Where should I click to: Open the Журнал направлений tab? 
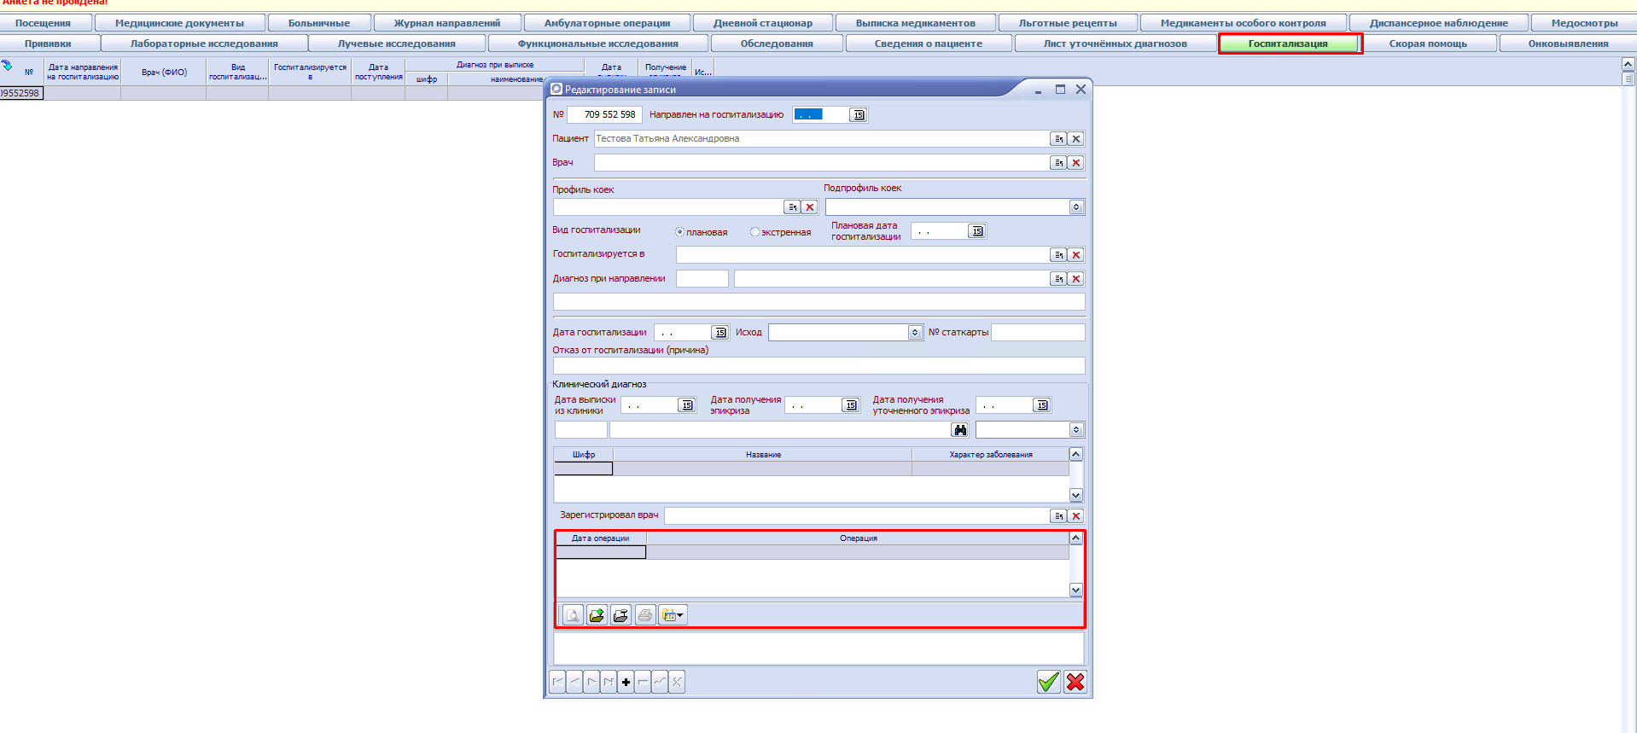pos(446,23)
